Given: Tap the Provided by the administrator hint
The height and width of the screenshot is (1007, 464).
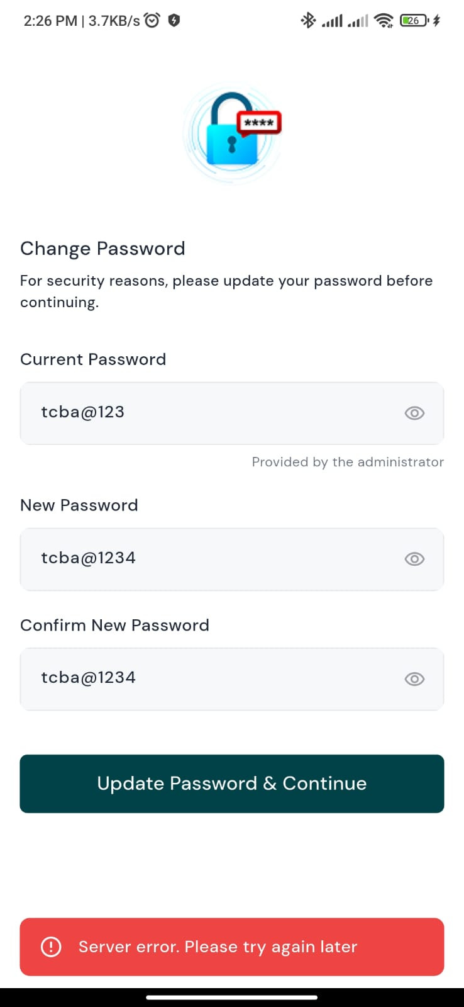Looking at the screenshot, I should (x=348, y=462).
